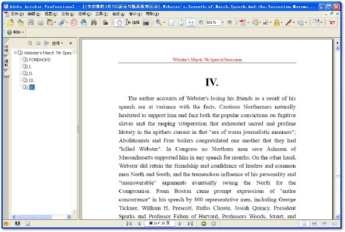The width and height of the screenshot is (345, 232).
Task: Set Actual Size page view
Action: point(171,22)
